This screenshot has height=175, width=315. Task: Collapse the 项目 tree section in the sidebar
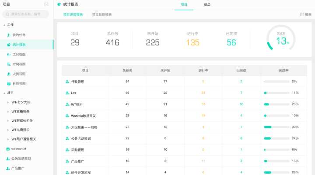coord(4,93)
